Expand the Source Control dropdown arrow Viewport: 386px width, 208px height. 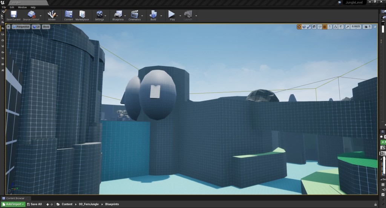(41, 15)
